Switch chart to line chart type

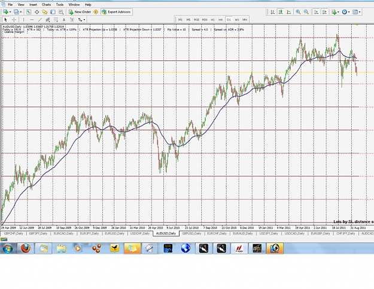point(289,12)
